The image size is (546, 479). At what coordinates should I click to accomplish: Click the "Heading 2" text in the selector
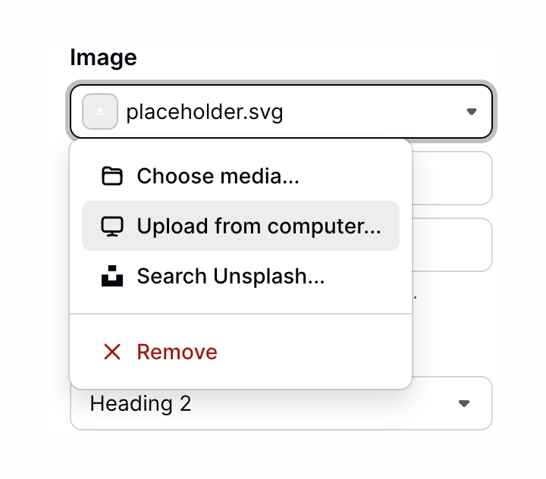(x=140, y=403)
